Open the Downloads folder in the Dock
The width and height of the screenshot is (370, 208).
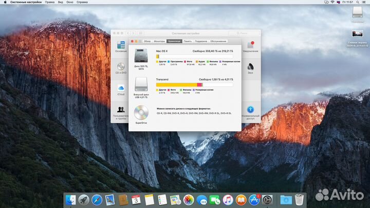[x=286, y=200]
